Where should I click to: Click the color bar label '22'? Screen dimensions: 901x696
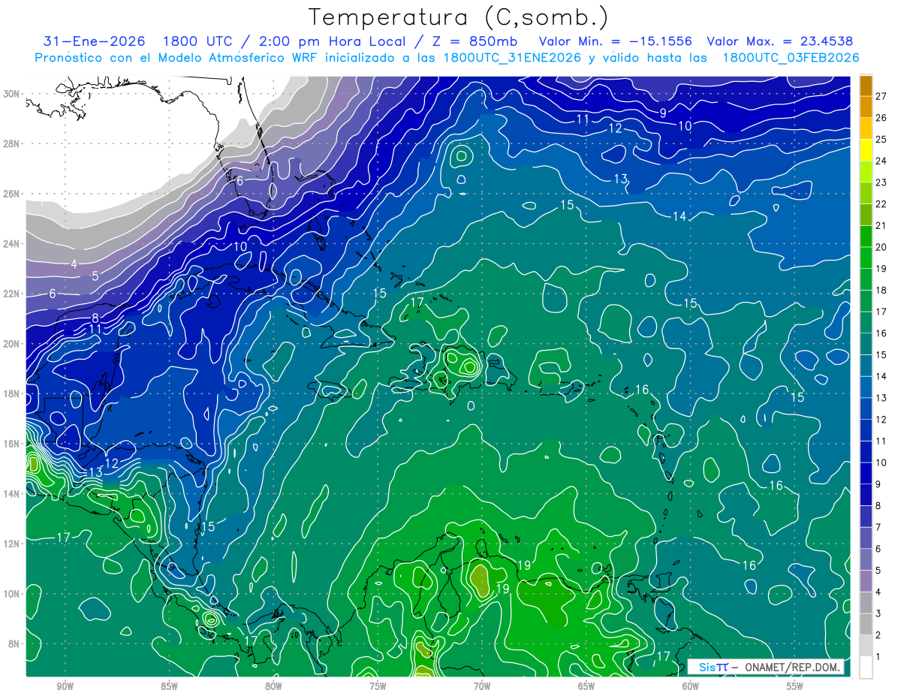pyautogui.click(x=881, y=203)
